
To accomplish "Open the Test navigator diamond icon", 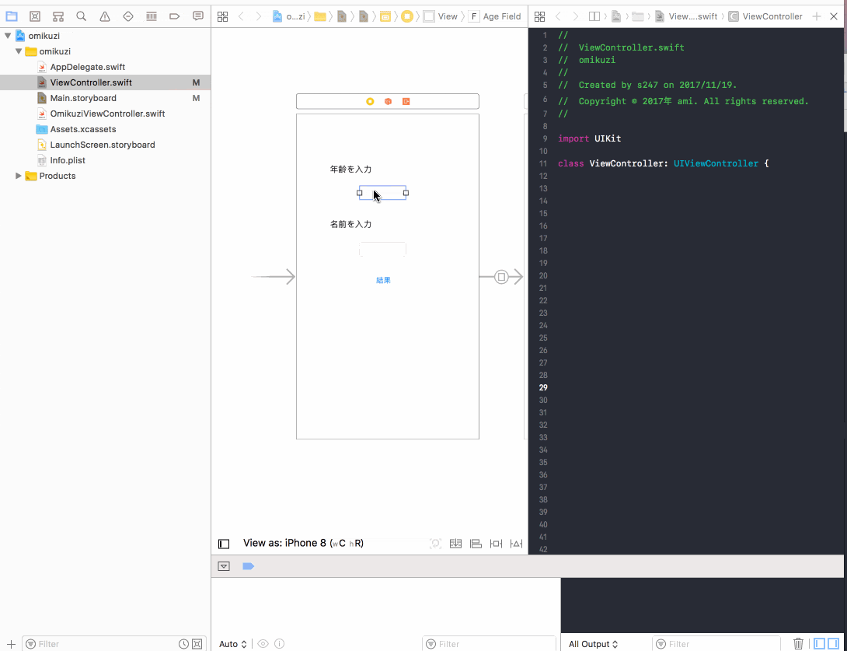I will pyautogui.click(x=128, y=16).
